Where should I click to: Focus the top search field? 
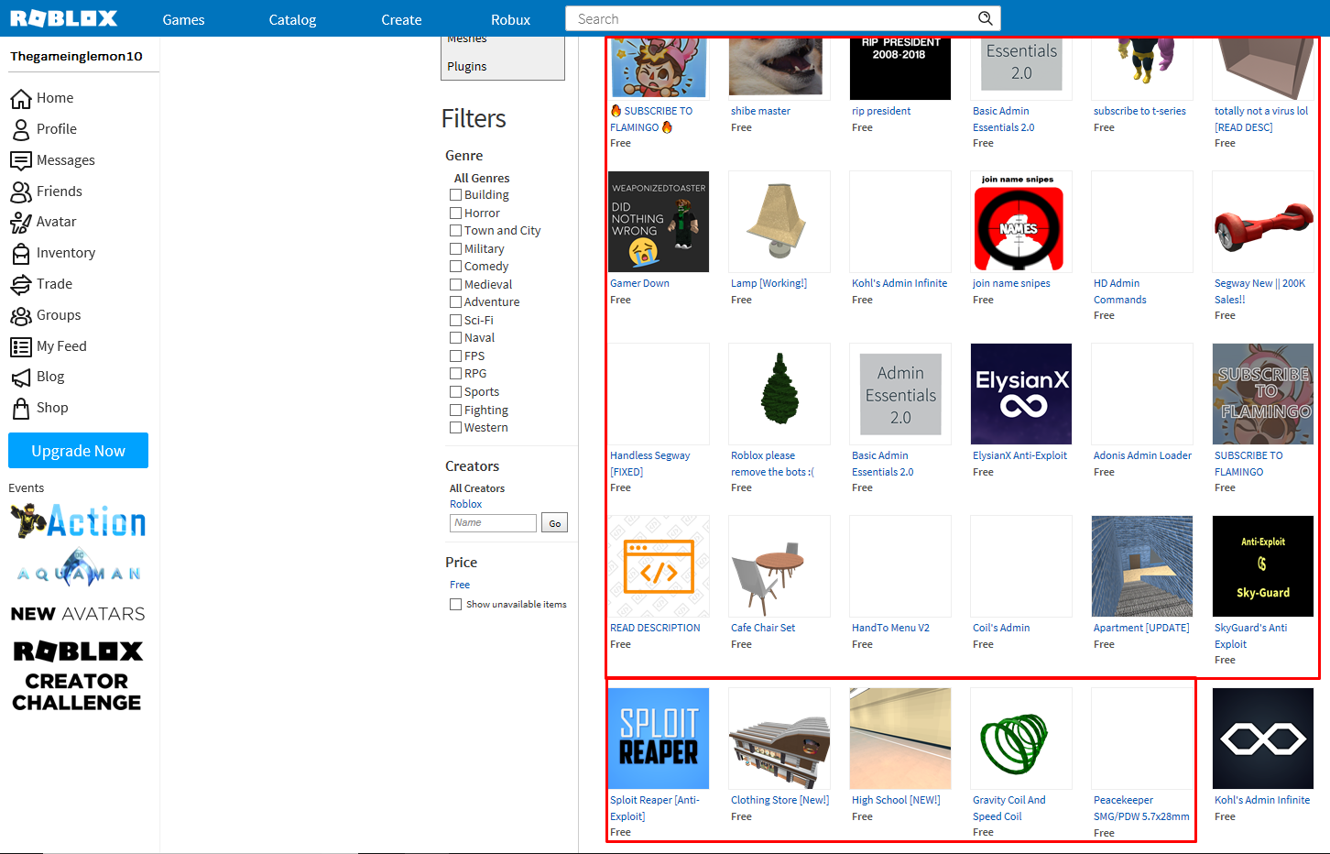coord(769,18)
